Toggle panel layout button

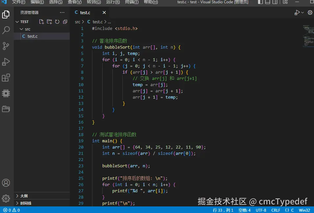click(x=268, y=2)
